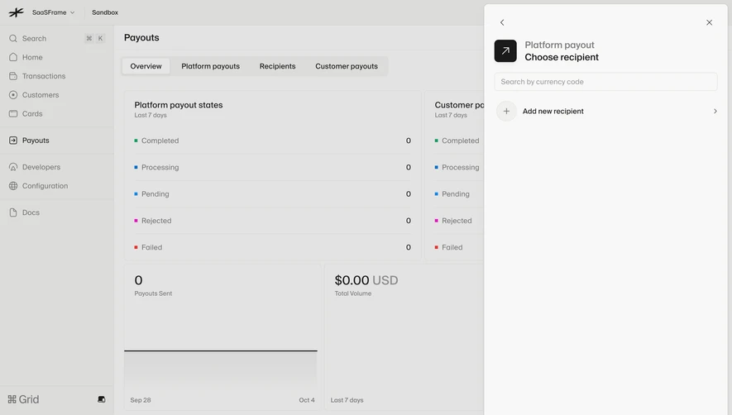Screen dimensions: 732x415
Task: Switch to Customer payouts tab
Action: pyautogui.click(x=347, y=66)
